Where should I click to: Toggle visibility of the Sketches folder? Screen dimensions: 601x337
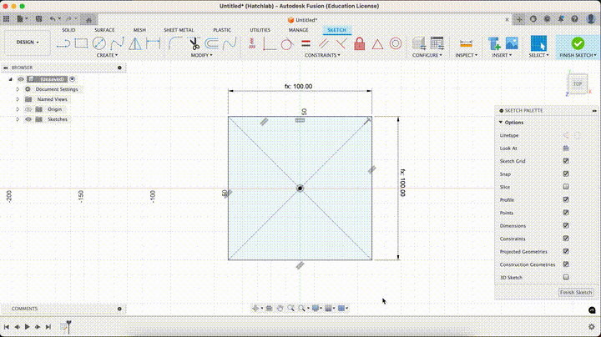pyautogui.click(x=28, y=119)
